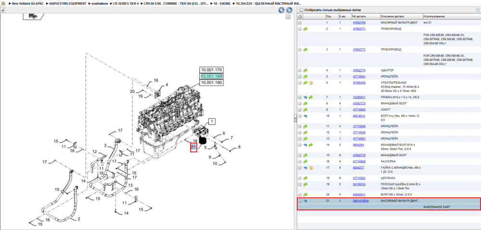Click green arrow icon for part 47716948
Screen dimensions: 481x230
click(305, 133)
